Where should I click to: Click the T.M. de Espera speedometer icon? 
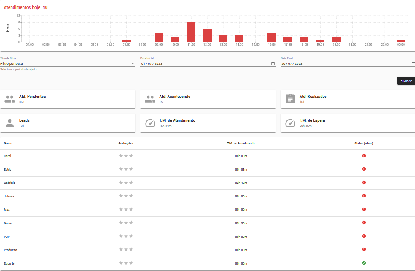click(290, 123)
